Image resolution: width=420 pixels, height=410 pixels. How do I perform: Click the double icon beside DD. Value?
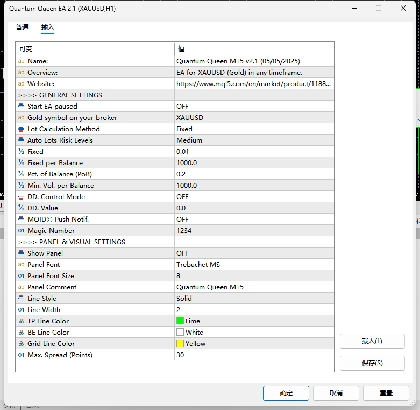(21, 208)
